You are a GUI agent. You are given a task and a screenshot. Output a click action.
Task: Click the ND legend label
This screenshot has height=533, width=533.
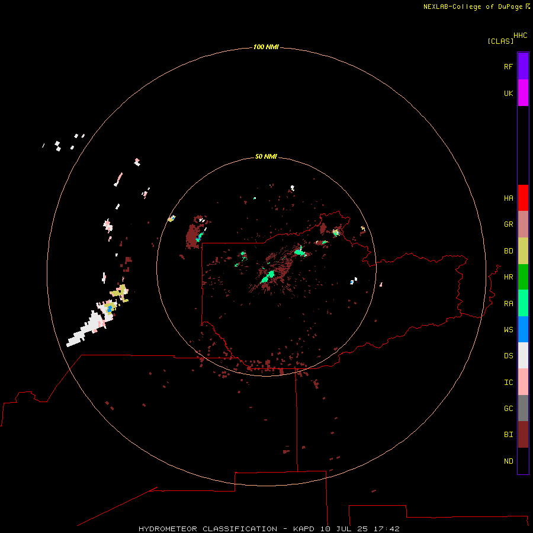(508, 461)
